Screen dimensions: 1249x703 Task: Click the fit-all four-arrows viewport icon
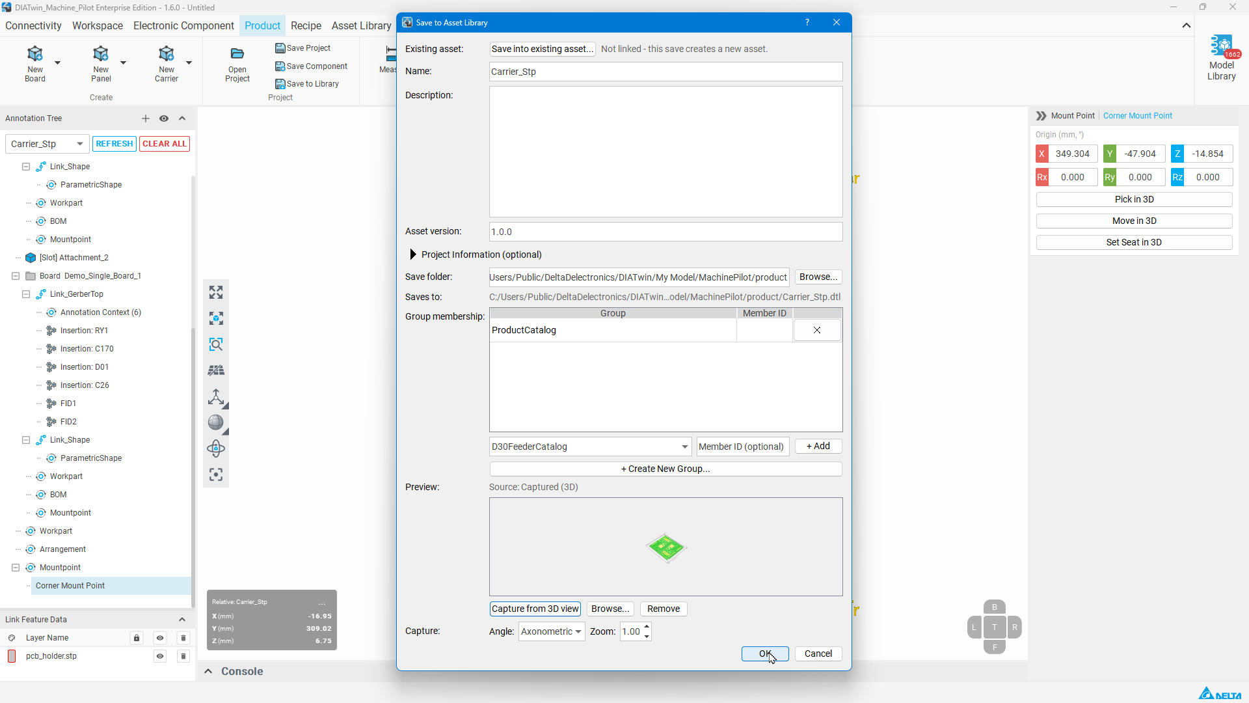216,292
